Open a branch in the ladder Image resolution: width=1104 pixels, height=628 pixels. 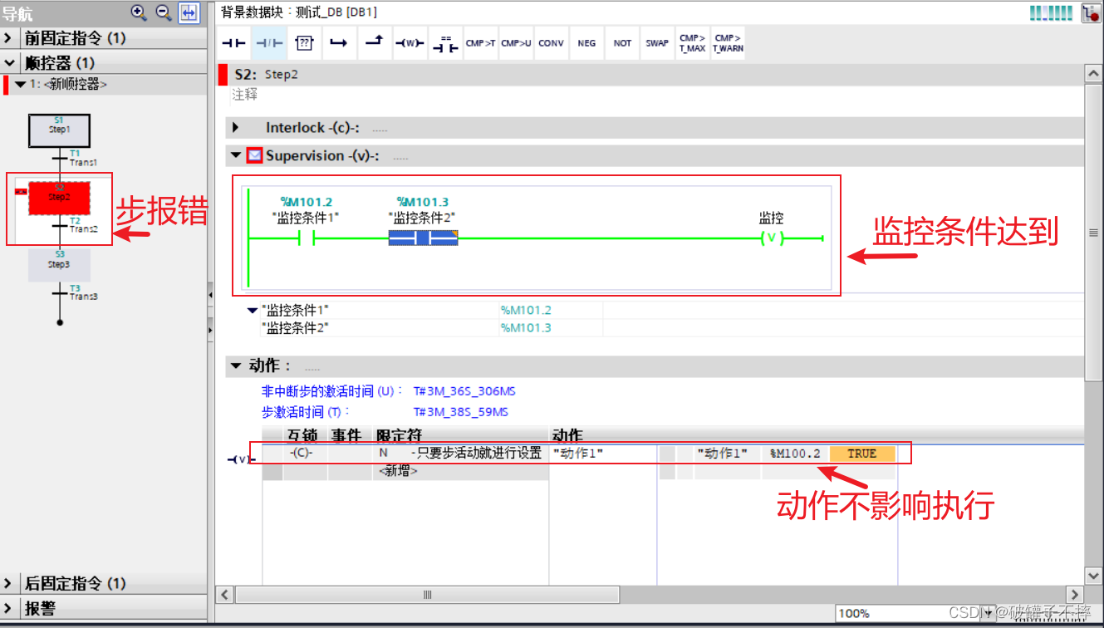click(x=339, y=43)
